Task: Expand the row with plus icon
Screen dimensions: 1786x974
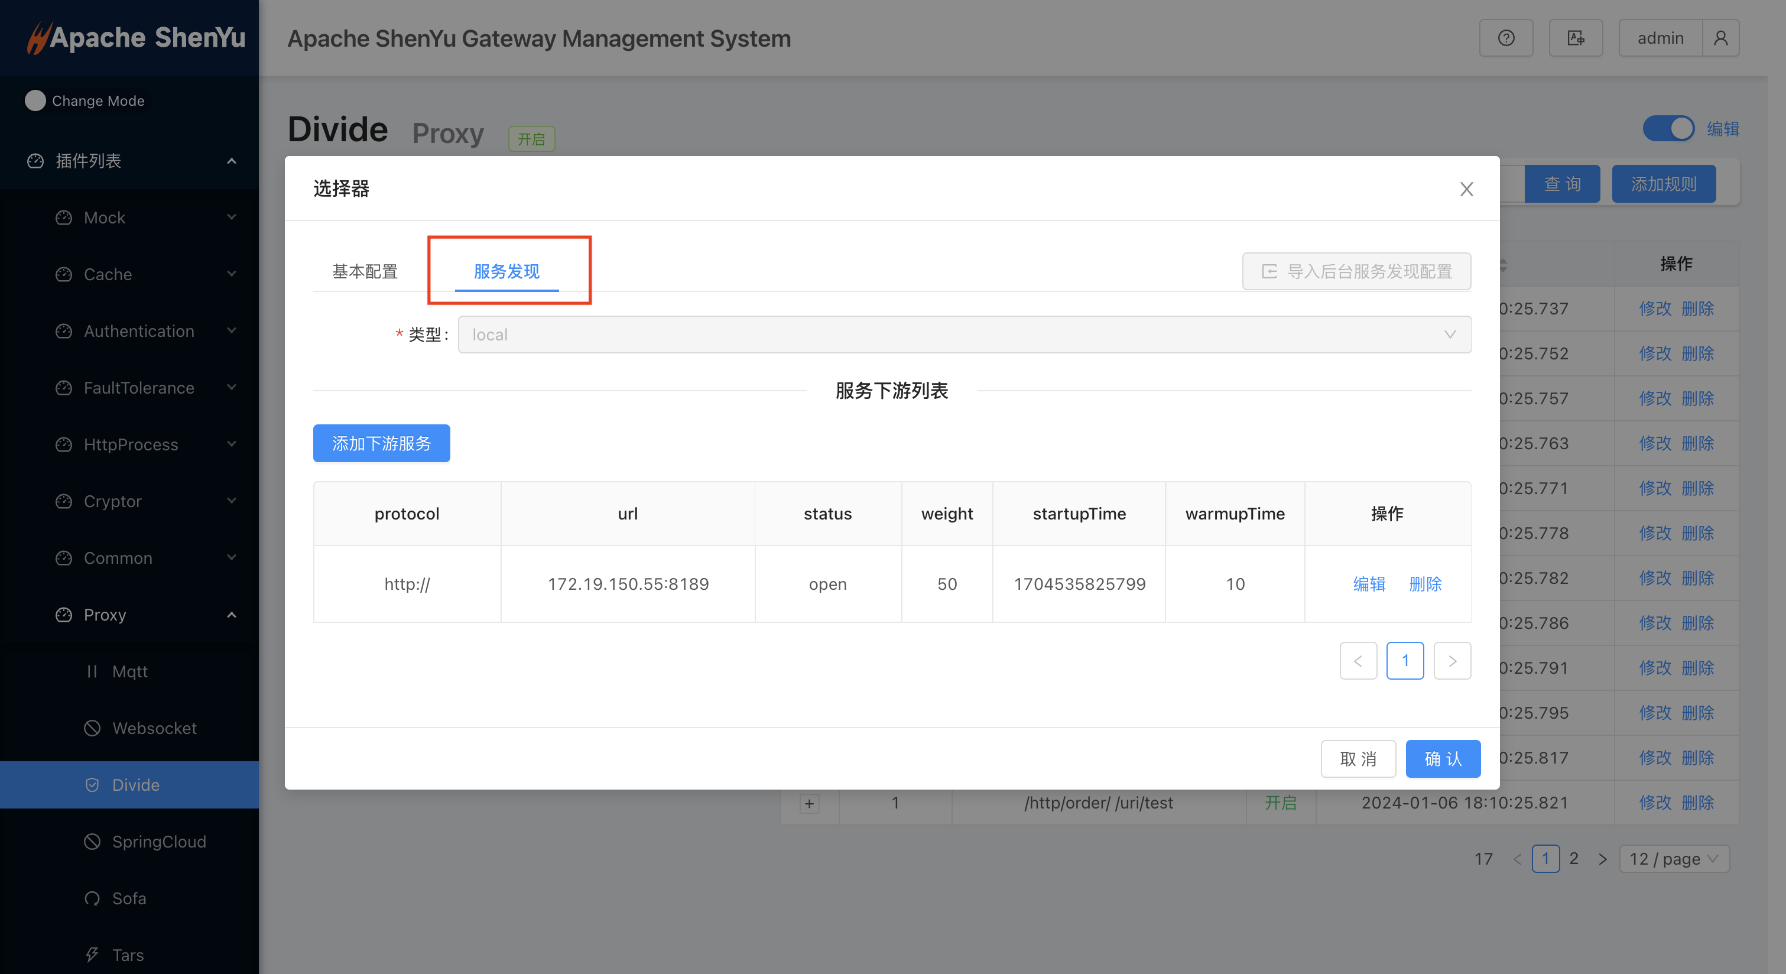Action: click(x=809, y=803)
